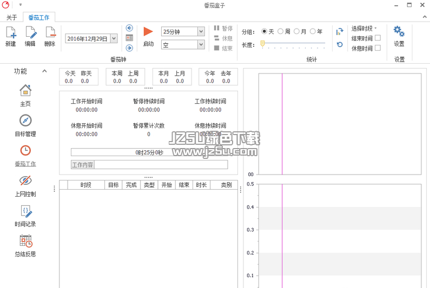Click the 类别 column header
This screenshot has height=288, width=430.
pyautogui.click(x=224, y=185)
